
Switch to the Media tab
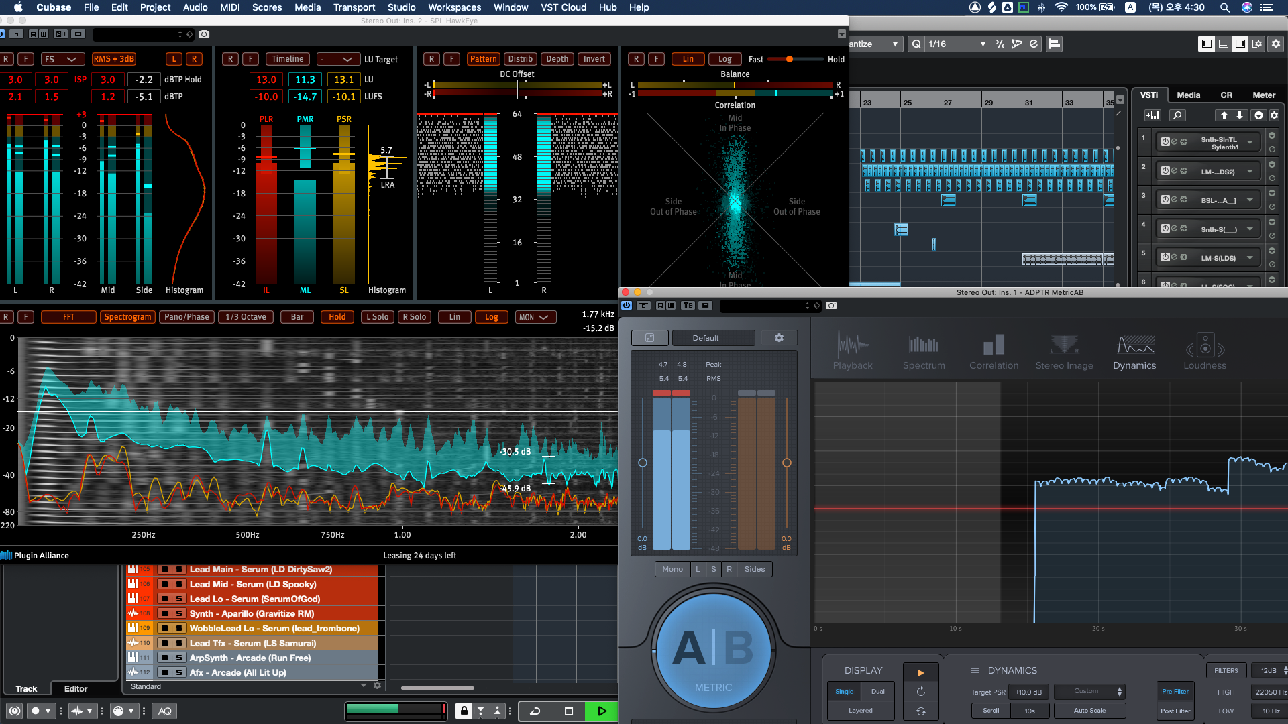coord(1188,95)
